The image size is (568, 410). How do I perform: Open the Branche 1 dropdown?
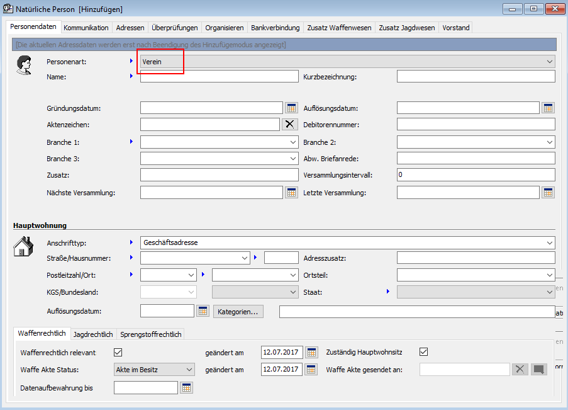[292, 142]
